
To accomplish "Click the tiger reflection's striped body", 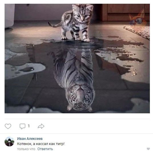I will coord(74,69).
